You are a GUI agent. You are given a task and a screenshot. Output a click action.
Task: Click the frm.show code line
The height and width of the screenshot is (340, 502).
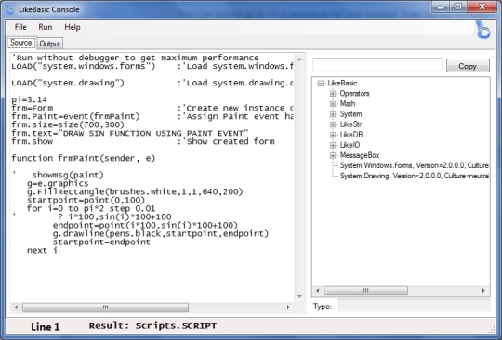[33, 142]
